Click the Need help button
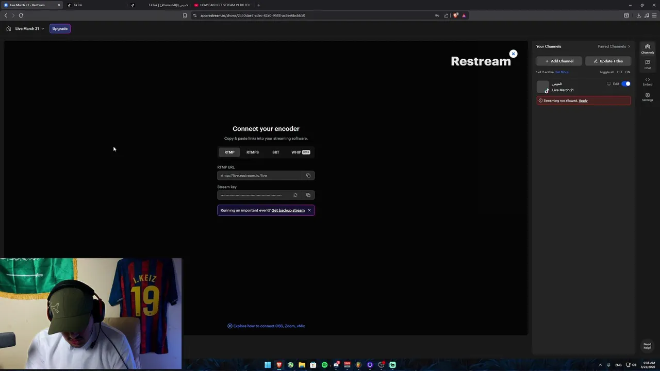The width and height of the screenshot is (660, 371). tap(647, 346)
